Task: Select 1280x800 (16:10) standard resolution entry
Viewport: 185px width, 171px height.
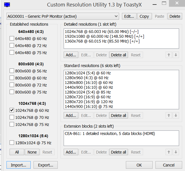Action: (x=89, y=83)
